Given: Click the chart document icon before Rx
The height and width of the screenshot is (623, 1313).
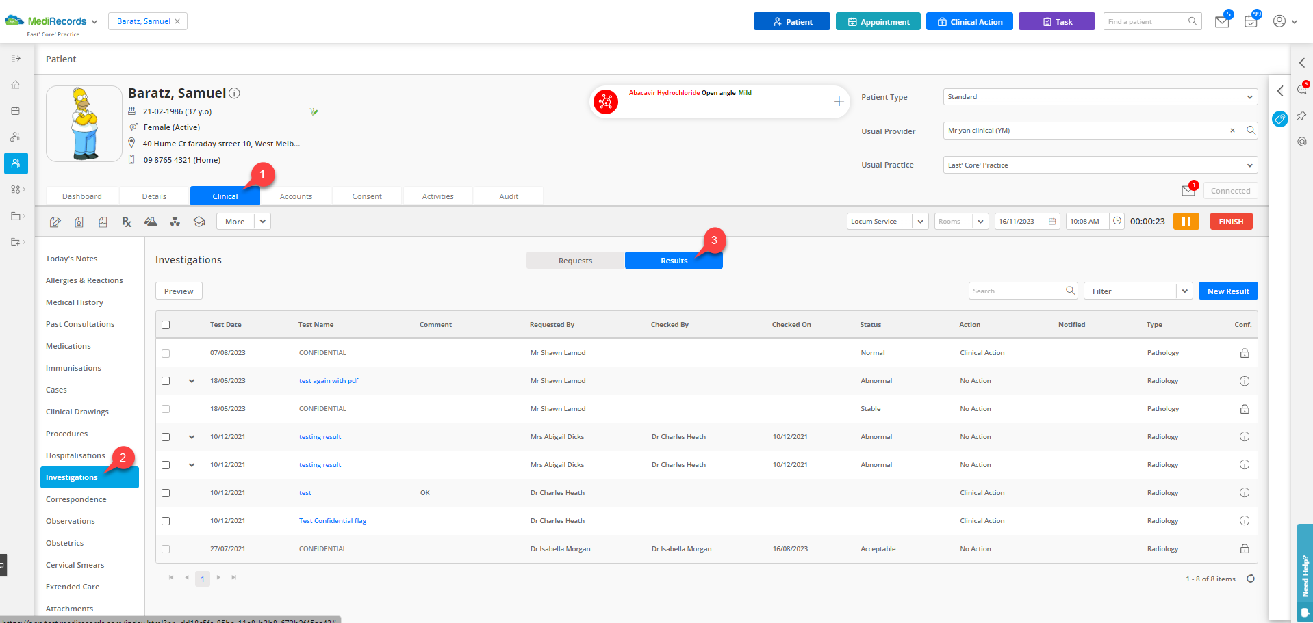Looking at the screenshot, I should click(103, 222).
